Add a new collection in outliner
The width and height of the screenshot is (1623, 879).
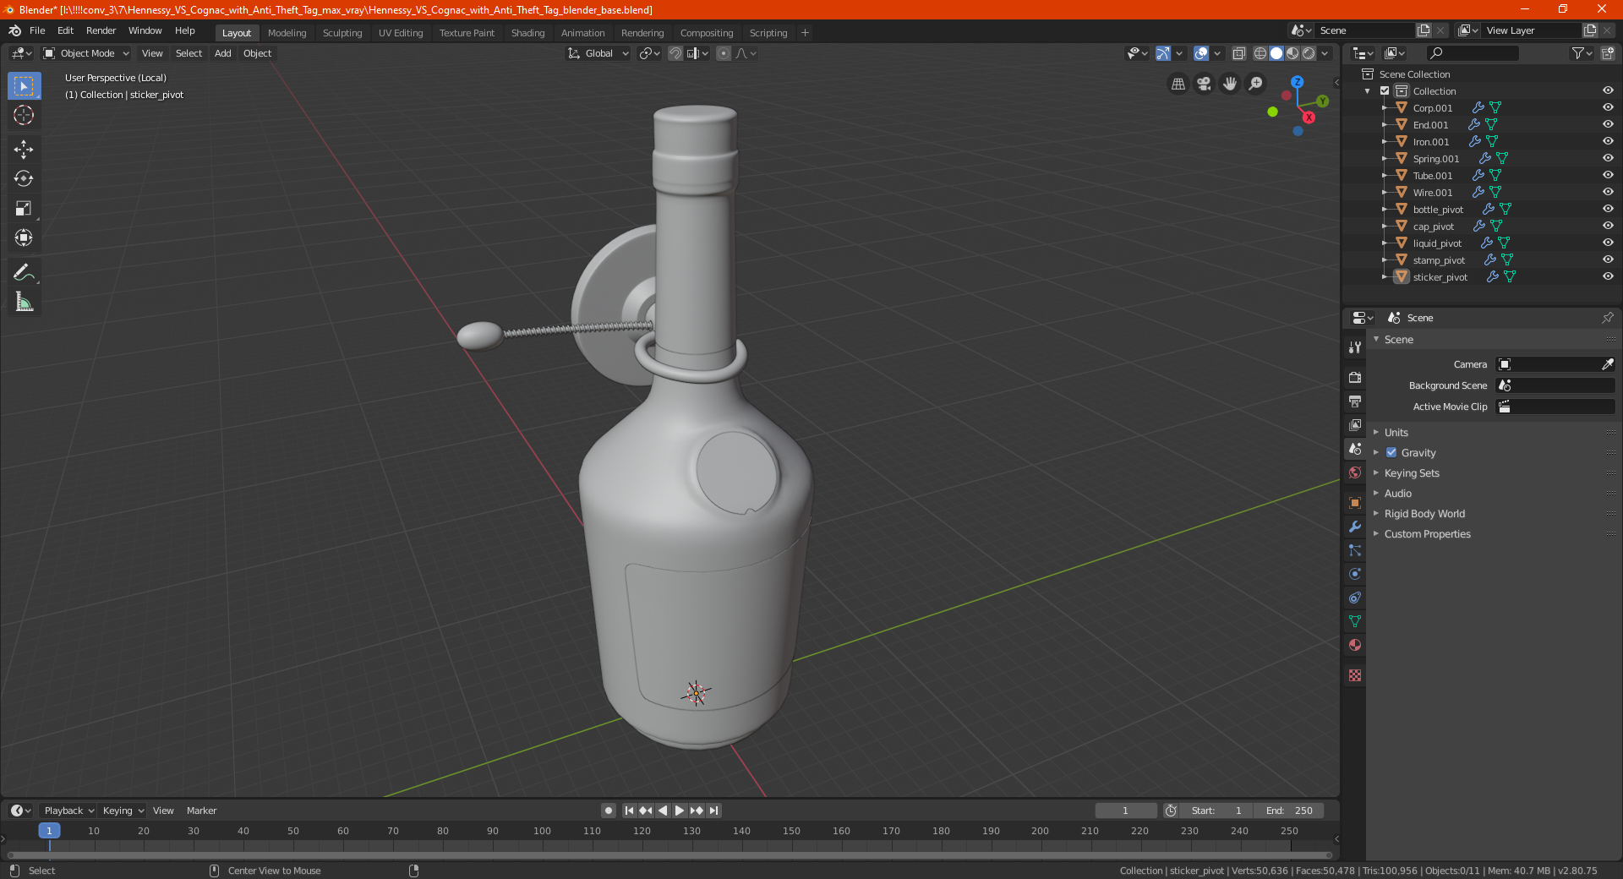pos(1607,53)
